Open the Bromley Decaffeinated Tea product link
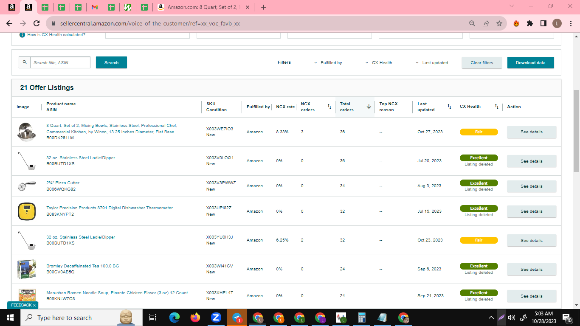 coord(83,266)
